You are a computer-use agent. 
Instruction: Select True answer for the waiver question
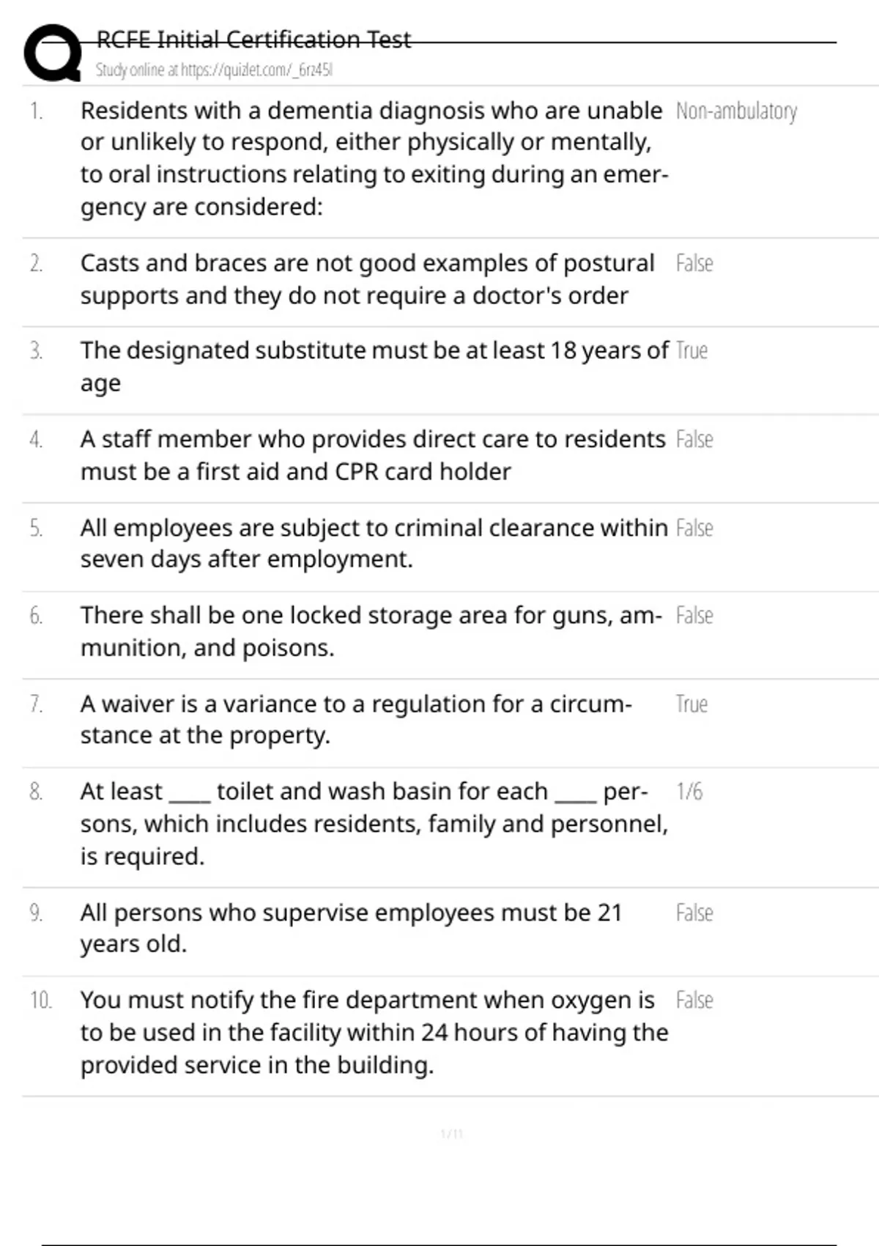pyautogui.click(x=691, y=704)
